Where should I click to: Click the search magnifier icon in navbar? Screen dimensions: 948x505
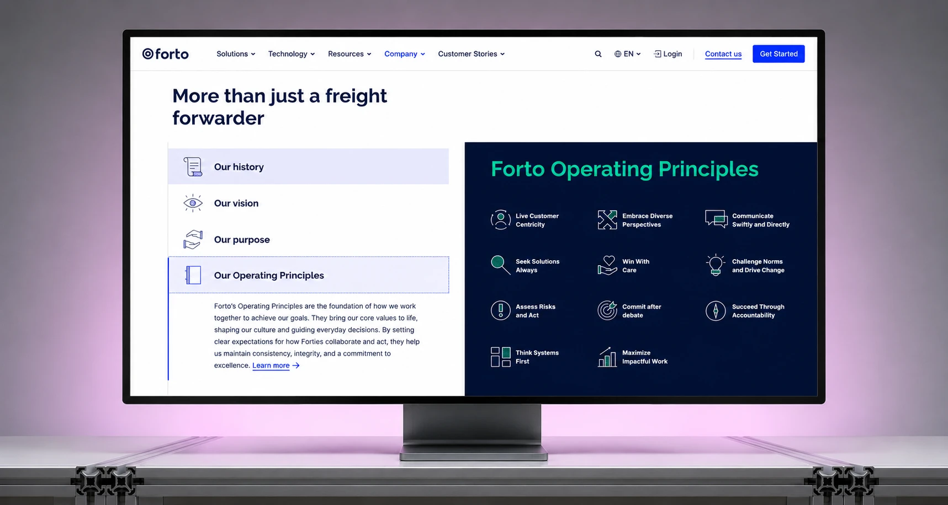click(598, 54)
